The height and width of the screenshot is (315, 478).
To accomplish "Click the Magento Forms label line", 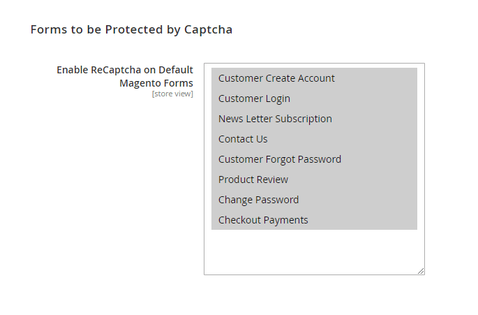I will click(156, 83).
